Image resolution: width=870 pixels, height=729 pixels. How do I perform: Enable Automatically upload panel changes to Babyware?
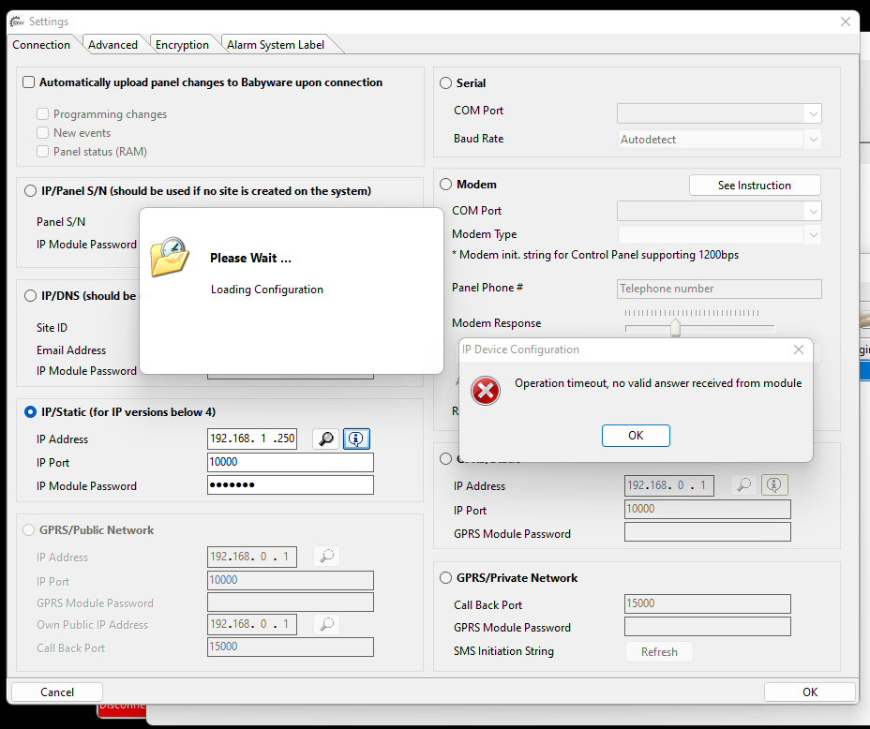point(28,82)
